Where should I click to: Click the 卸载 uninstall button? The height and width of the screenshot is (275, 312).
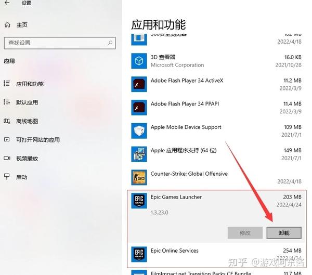point(284,233)
